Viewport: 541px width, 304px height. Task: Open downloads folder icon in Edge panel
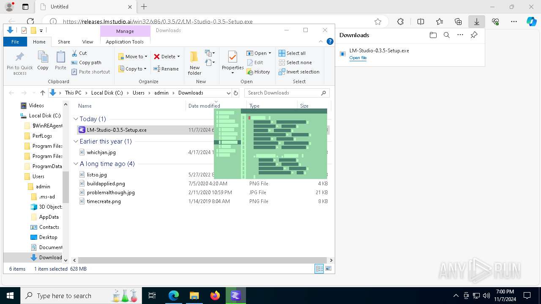(x=433, y=35)
